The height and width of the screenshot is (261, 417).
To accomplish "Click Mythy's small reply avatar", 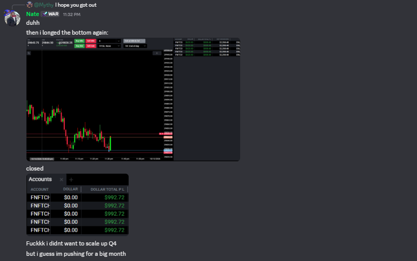I will pyautogui.click(x=30, y=5).
